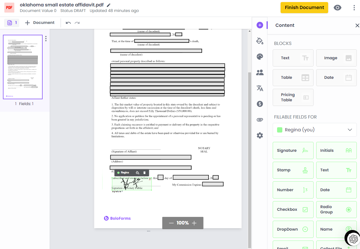Open the three-dot overflow menu
The image size is (360, 249).
tap(354, 8)
